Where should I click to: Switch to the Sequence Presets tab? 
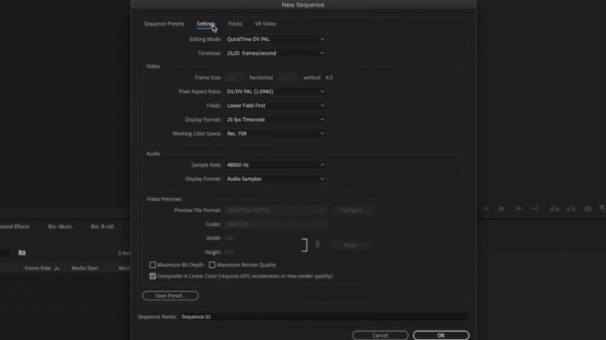164,24
